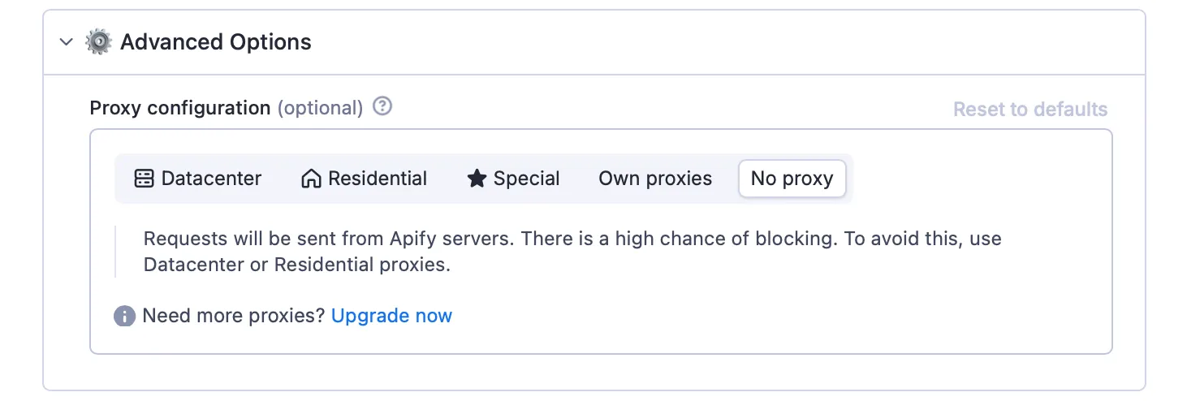
Task: Click the optional label text
Action: 320,108
